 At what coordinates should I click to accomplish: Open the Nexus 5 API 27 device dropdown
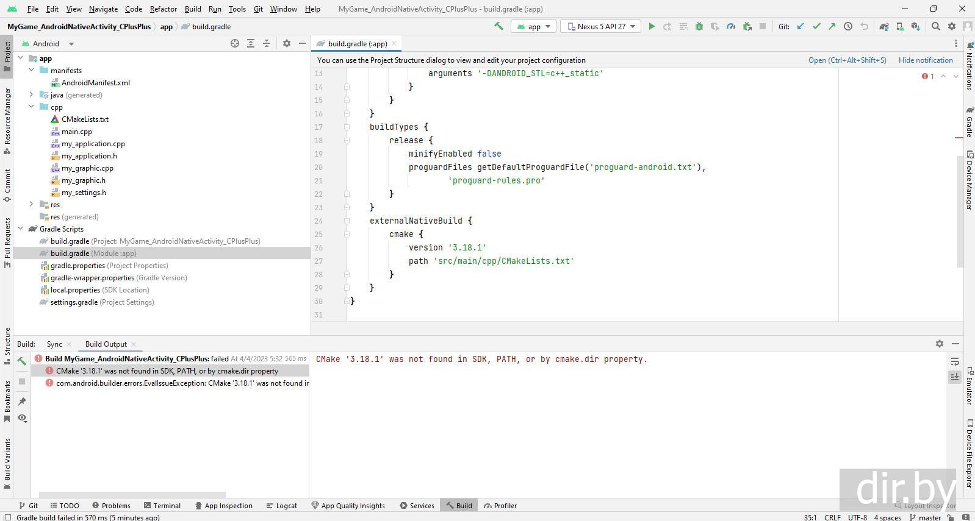point(602,27)
